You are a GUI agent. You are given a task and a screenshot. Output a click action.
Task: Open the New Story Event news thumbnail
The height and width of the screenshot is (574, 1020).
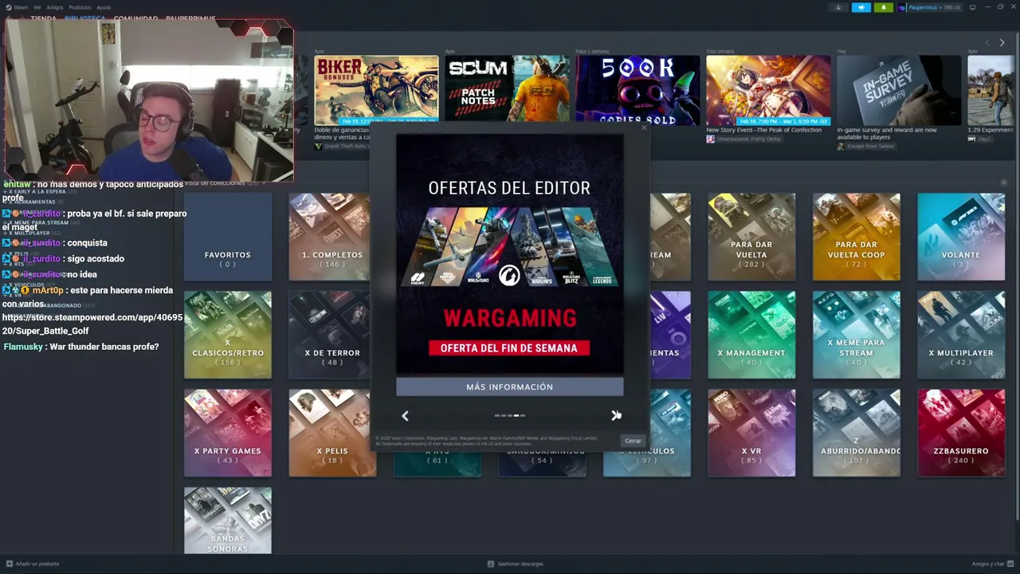pos(768,90)
